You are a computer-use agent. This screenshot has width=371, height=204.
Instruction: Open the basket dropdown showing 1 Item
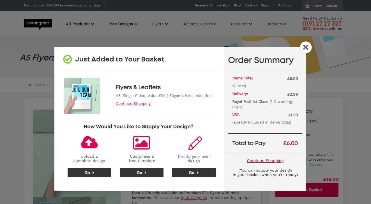click(323, 6)
